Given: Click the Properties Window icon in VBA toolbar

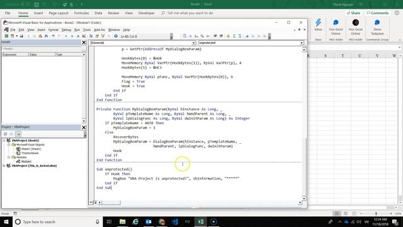Looking at the screenshot, I should [x=97, y=37].
